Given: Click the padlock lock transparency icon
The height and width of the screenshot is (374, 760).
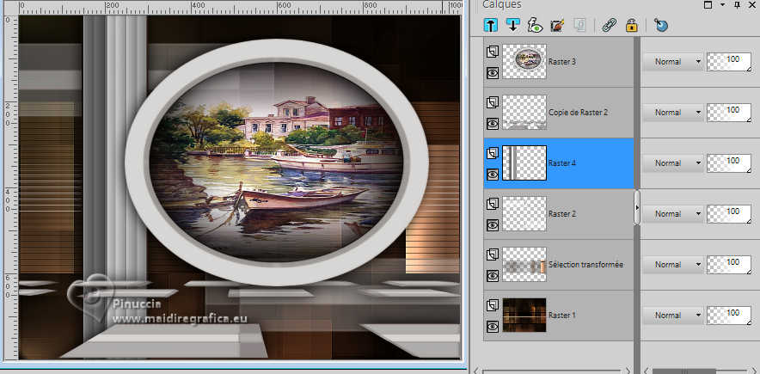Looking at the screenshot, I should 631,25.
